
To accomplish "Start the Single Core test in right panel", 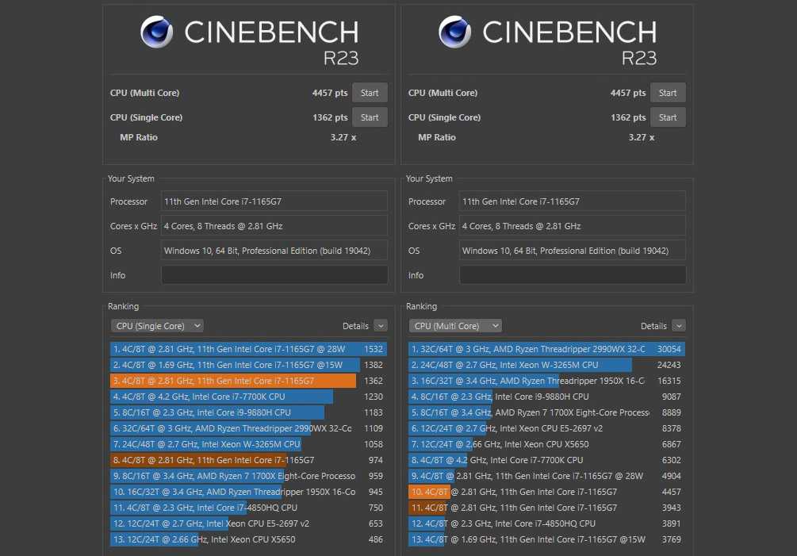I will pos(668,117).
